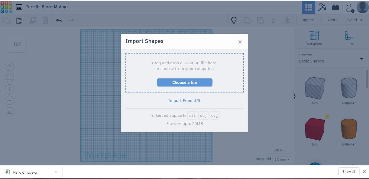The width and height of the screenshot is (369, 179).
Task: Select the Undo arrow icon
Action: tap(59, 20)
